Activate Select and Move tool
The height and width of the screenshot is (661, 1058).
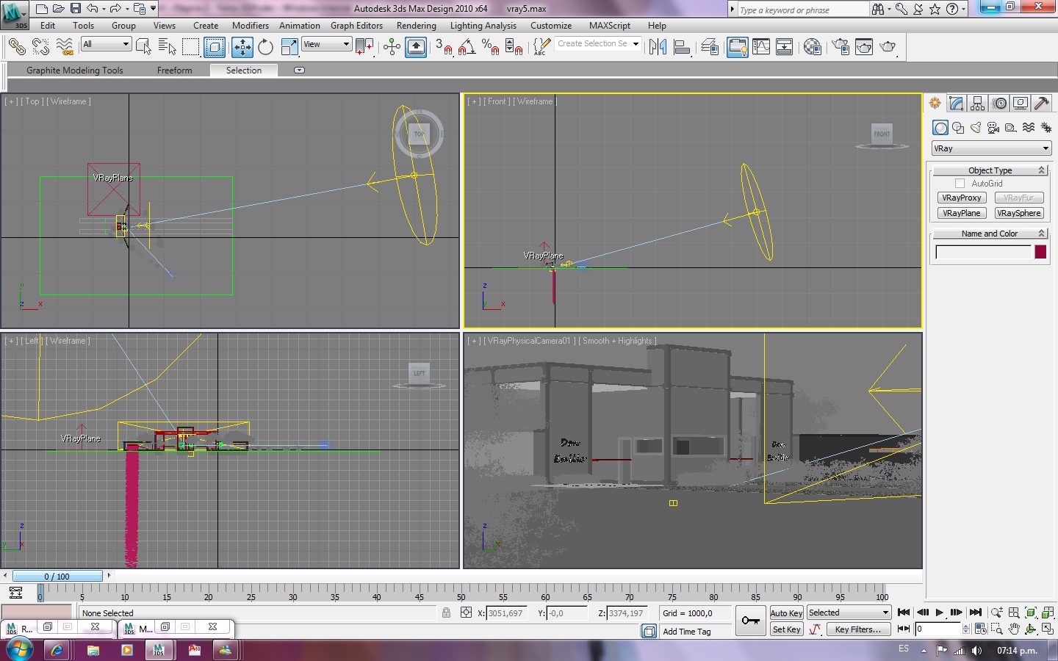pos(242,47)
